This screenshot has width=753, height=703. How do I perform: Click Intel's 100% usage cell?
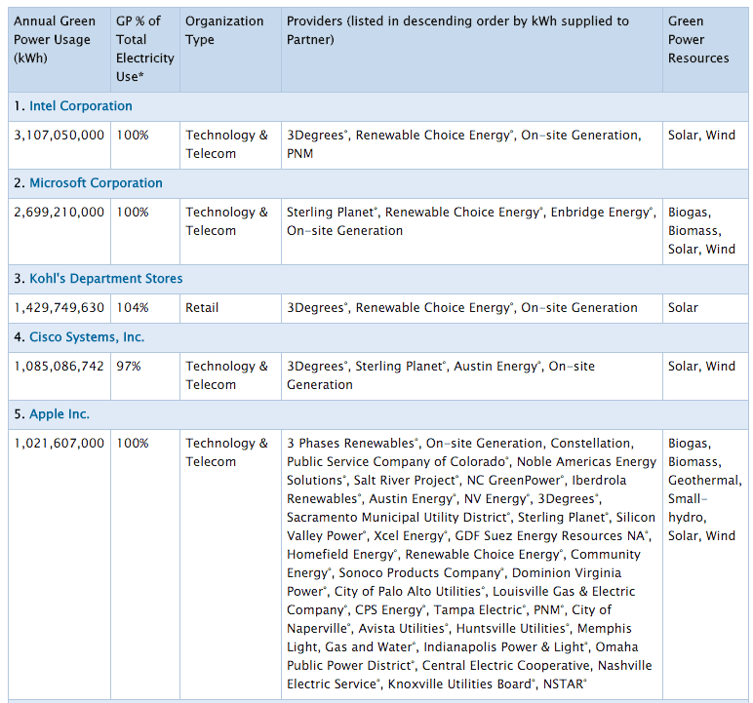click(145, 145)
